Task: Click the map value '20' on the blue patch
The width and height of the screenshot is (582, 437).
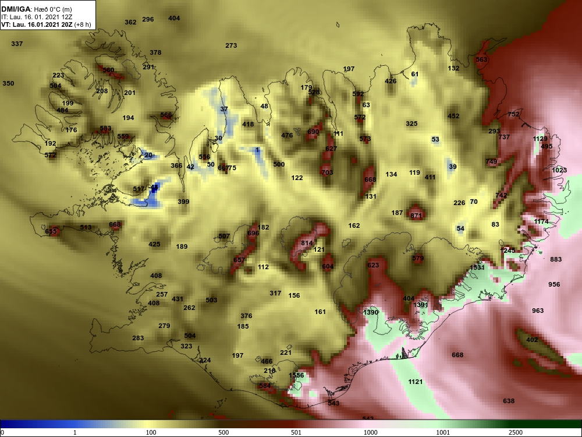Action: (148, 156)
